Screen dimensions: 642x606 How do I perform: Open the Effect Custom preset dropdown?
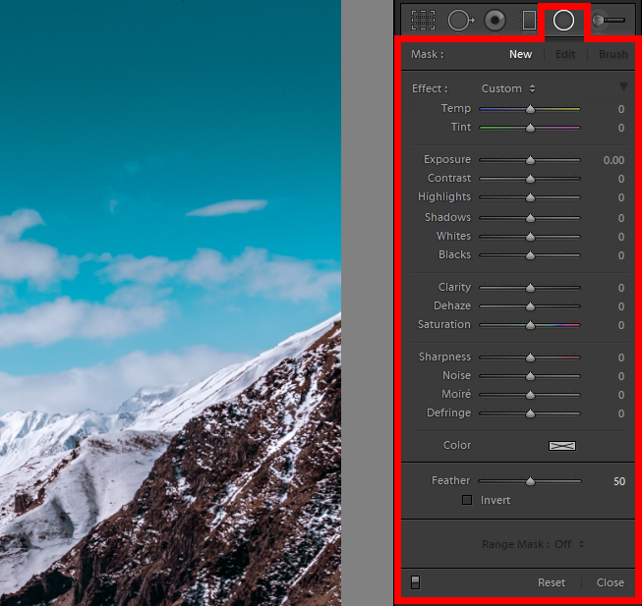coord(508,88)
